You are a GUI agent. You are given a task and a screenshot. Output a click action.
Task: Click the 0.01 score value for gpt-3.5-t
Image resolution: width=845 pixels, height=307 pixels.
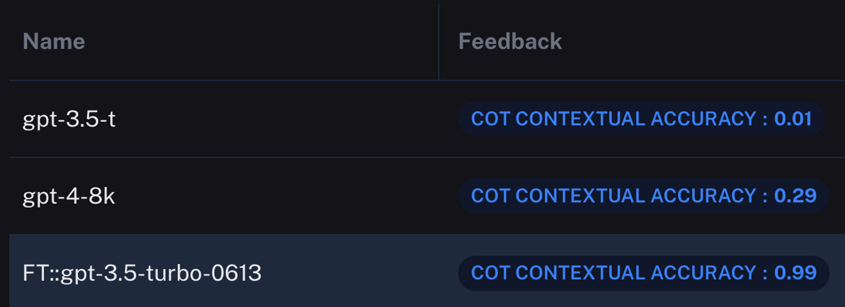[x=793, y=119]
